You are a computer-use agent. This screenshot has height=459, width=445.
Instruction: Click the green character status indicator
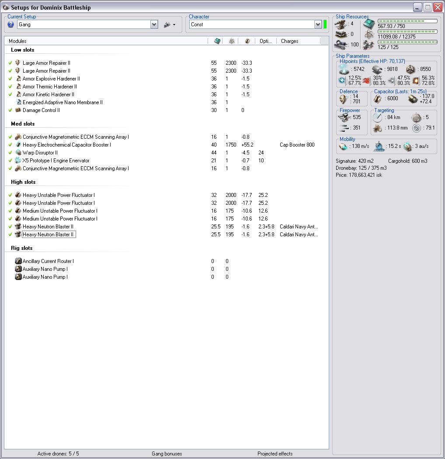325,25
